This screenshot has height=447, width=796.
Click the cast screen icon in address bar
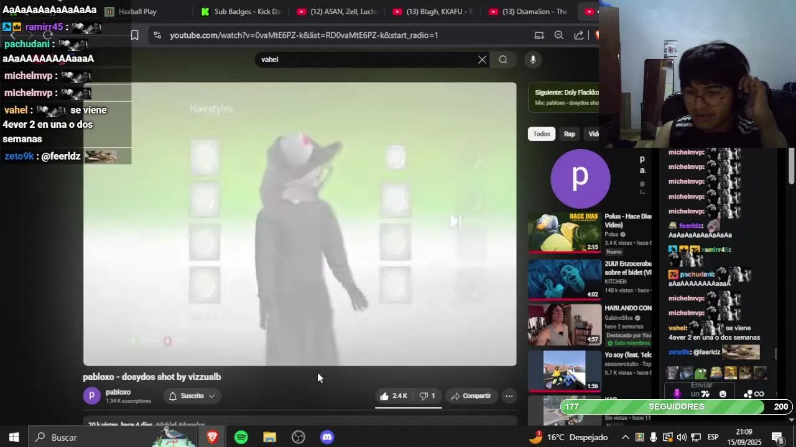coord(539,35)
